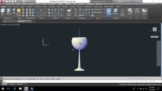Switch to the Layout1 tab
This screenshot has width=162, height=91.
tap(12, 84)
